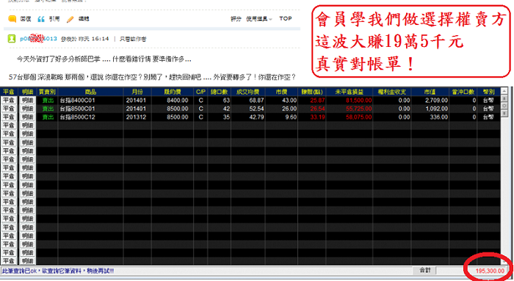Click the 市值 column header
The height and width of the screenshot is (281, 514).
coord(430,92)
